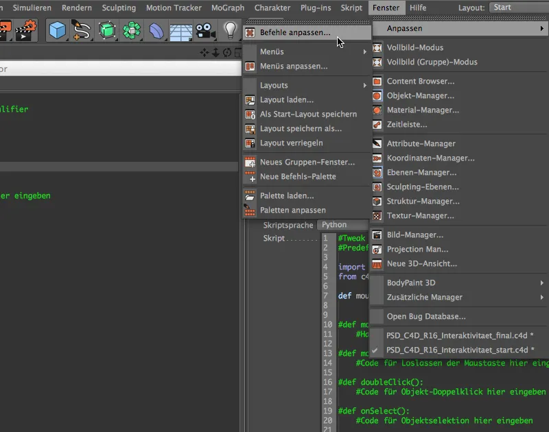Open the Skript menu
This screenshot has height=432, width=549.
(351, 8)
